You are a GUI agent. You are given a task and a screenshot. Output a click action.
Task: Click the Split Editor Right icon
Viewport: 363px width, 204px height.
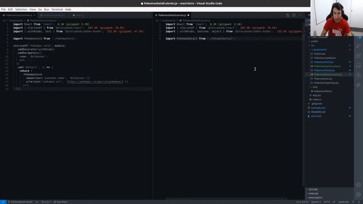294,15
